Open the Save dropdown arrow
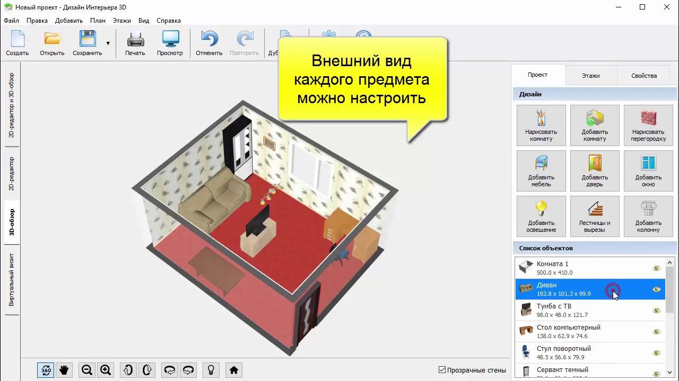Viewport: 679px width, 381px height. (x=108, y=43)
